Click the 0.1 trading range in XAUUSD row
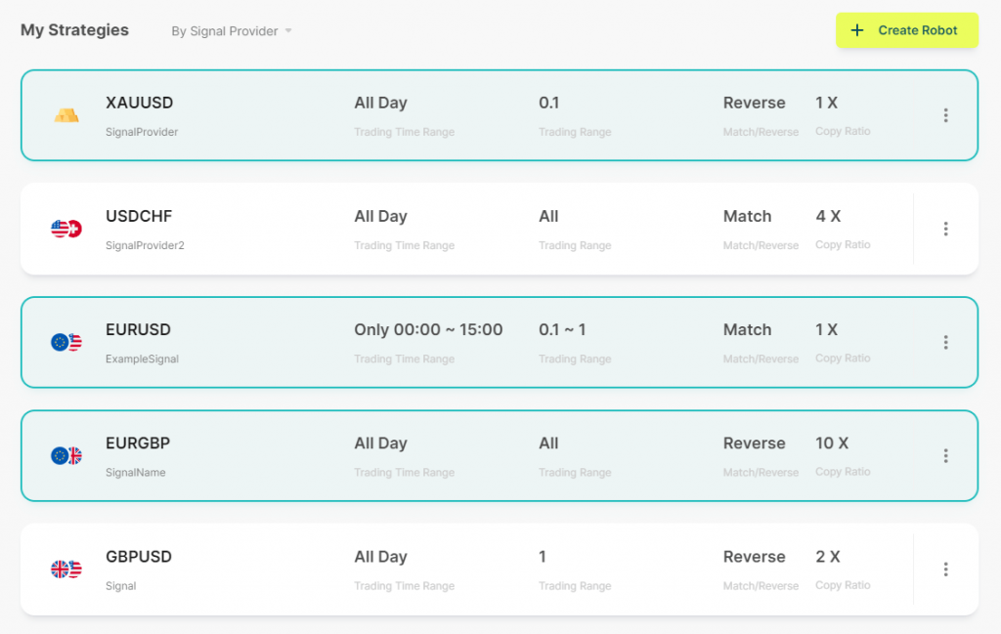Screen dimensions: 1001x634 [549, 103]
